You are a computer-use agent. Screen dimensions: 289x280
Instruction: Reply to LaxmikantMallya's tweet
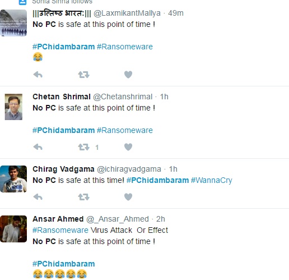pyautogui.click(x=38, y=75)
